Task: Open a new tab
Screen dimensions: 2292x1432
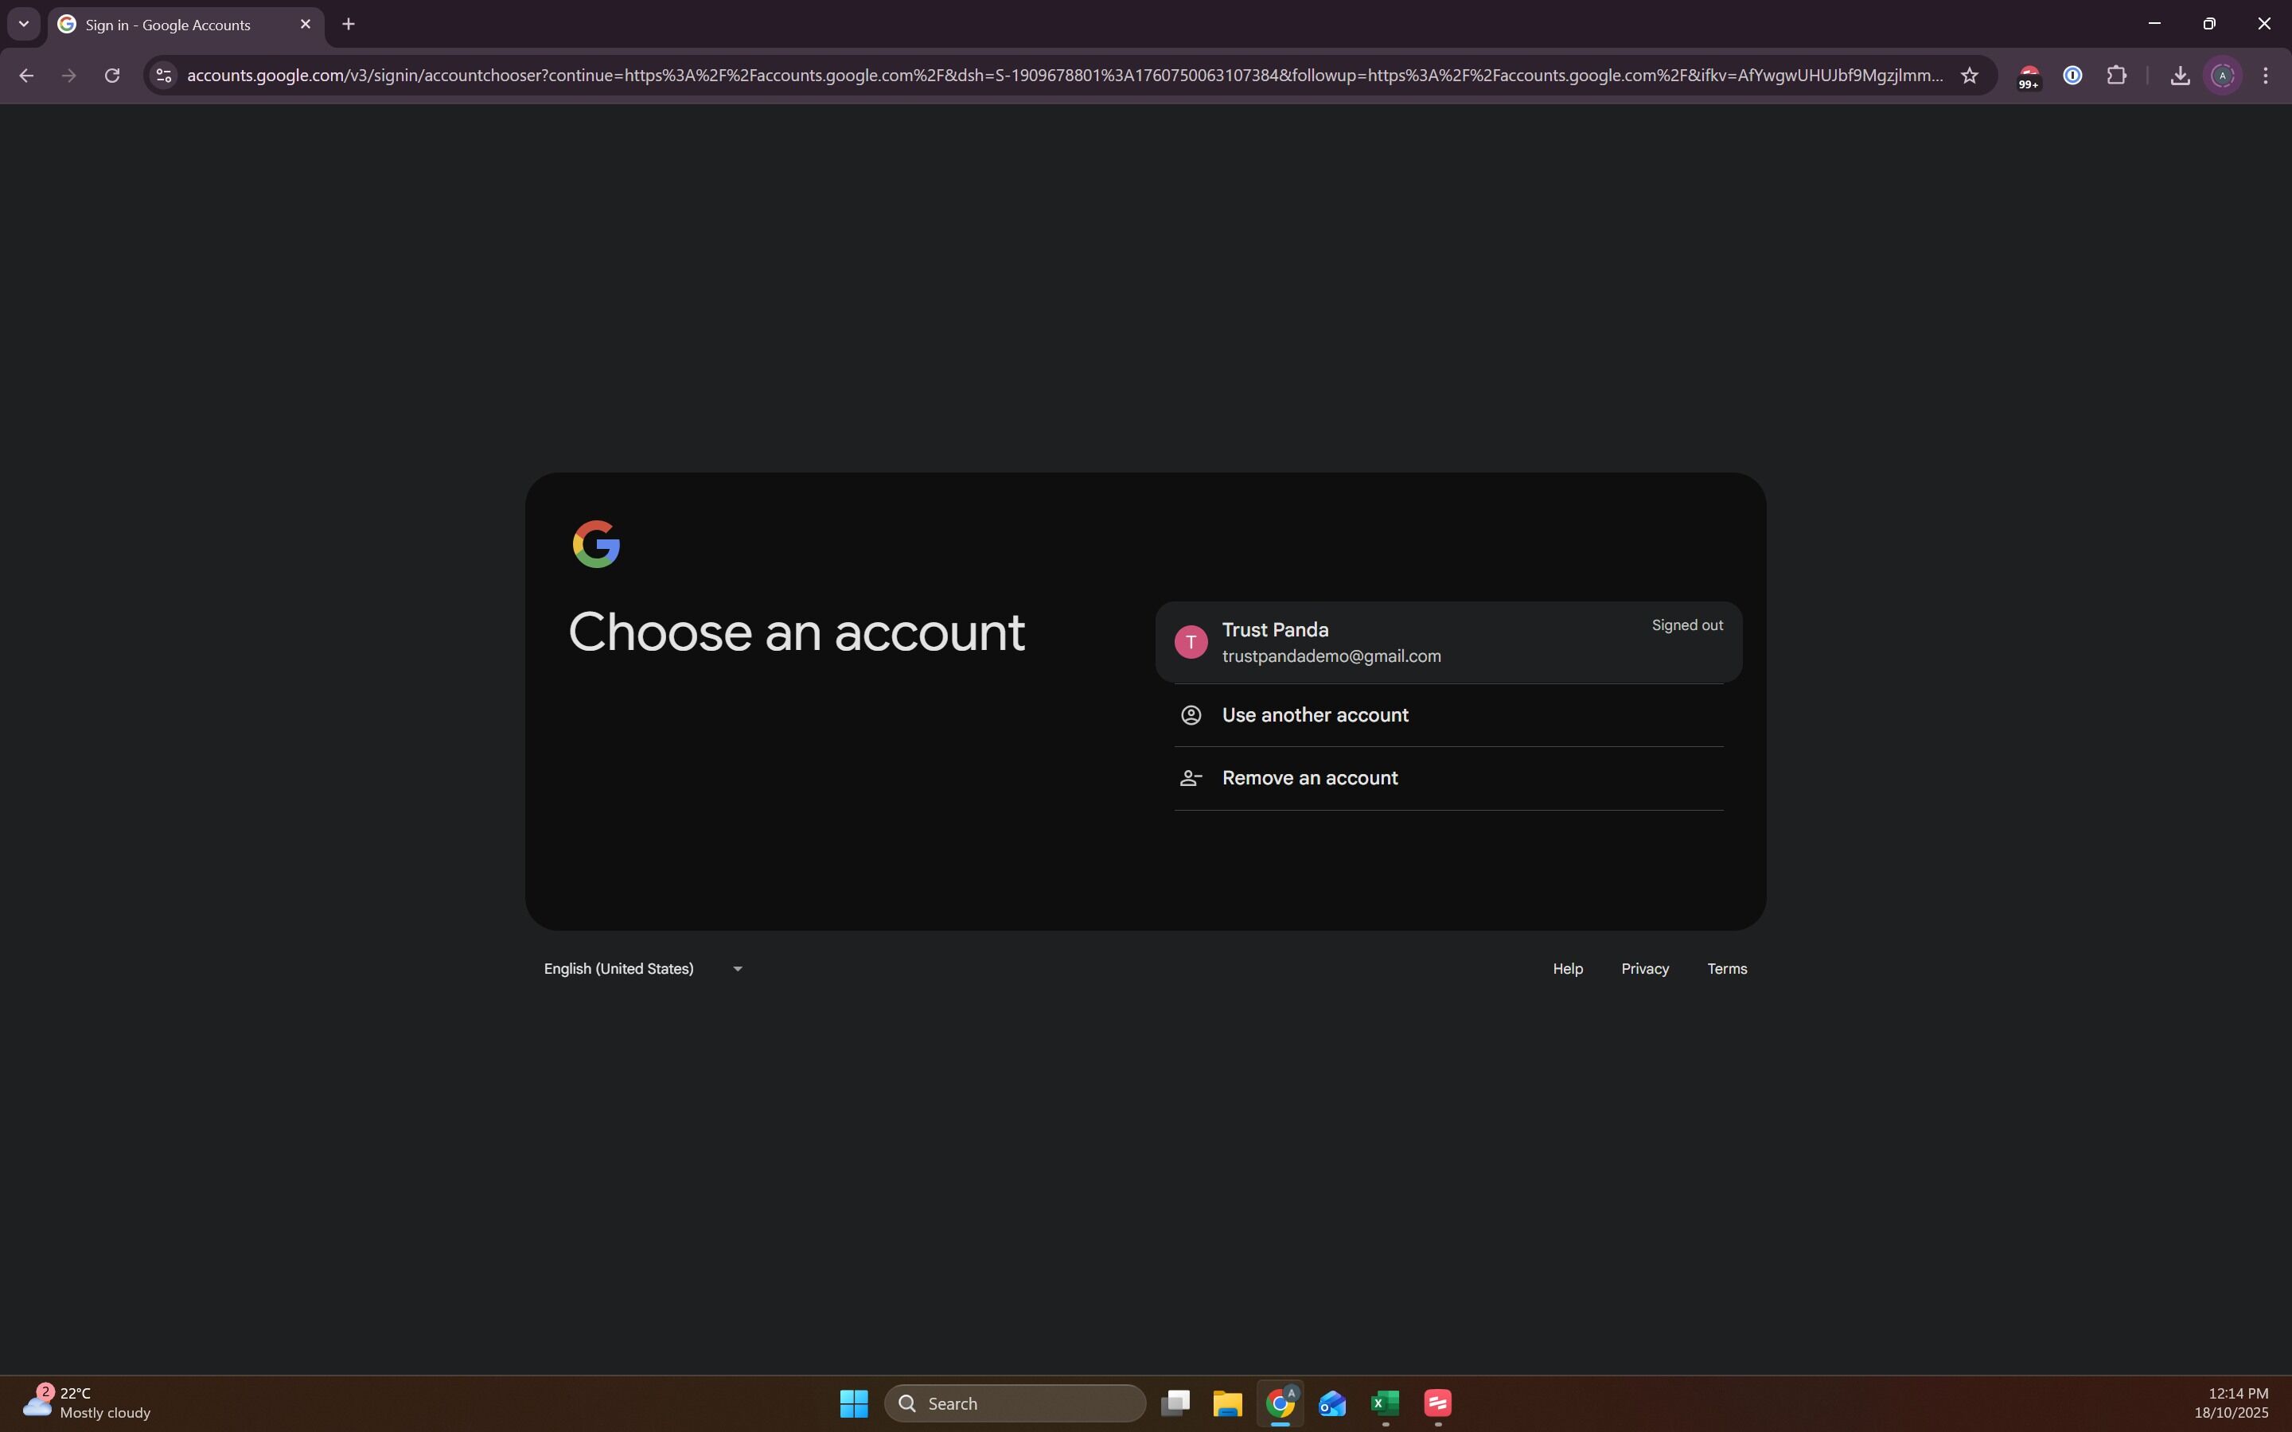Action: click(x=349, y=25)
